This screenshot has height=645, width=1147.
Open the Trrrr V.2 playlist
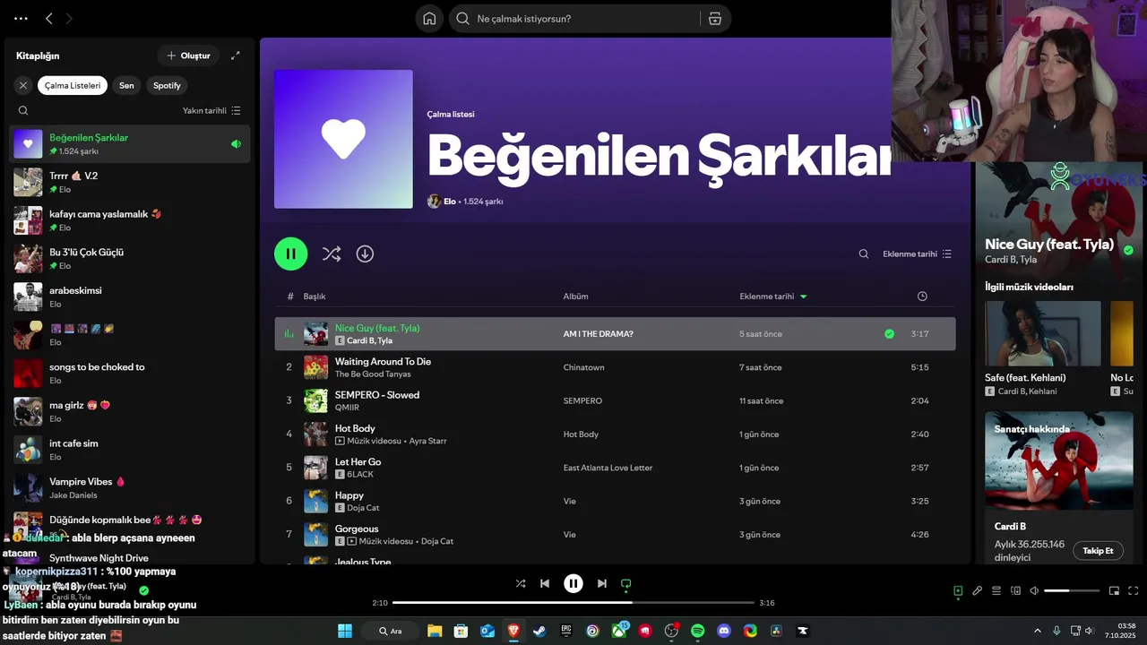130,182
